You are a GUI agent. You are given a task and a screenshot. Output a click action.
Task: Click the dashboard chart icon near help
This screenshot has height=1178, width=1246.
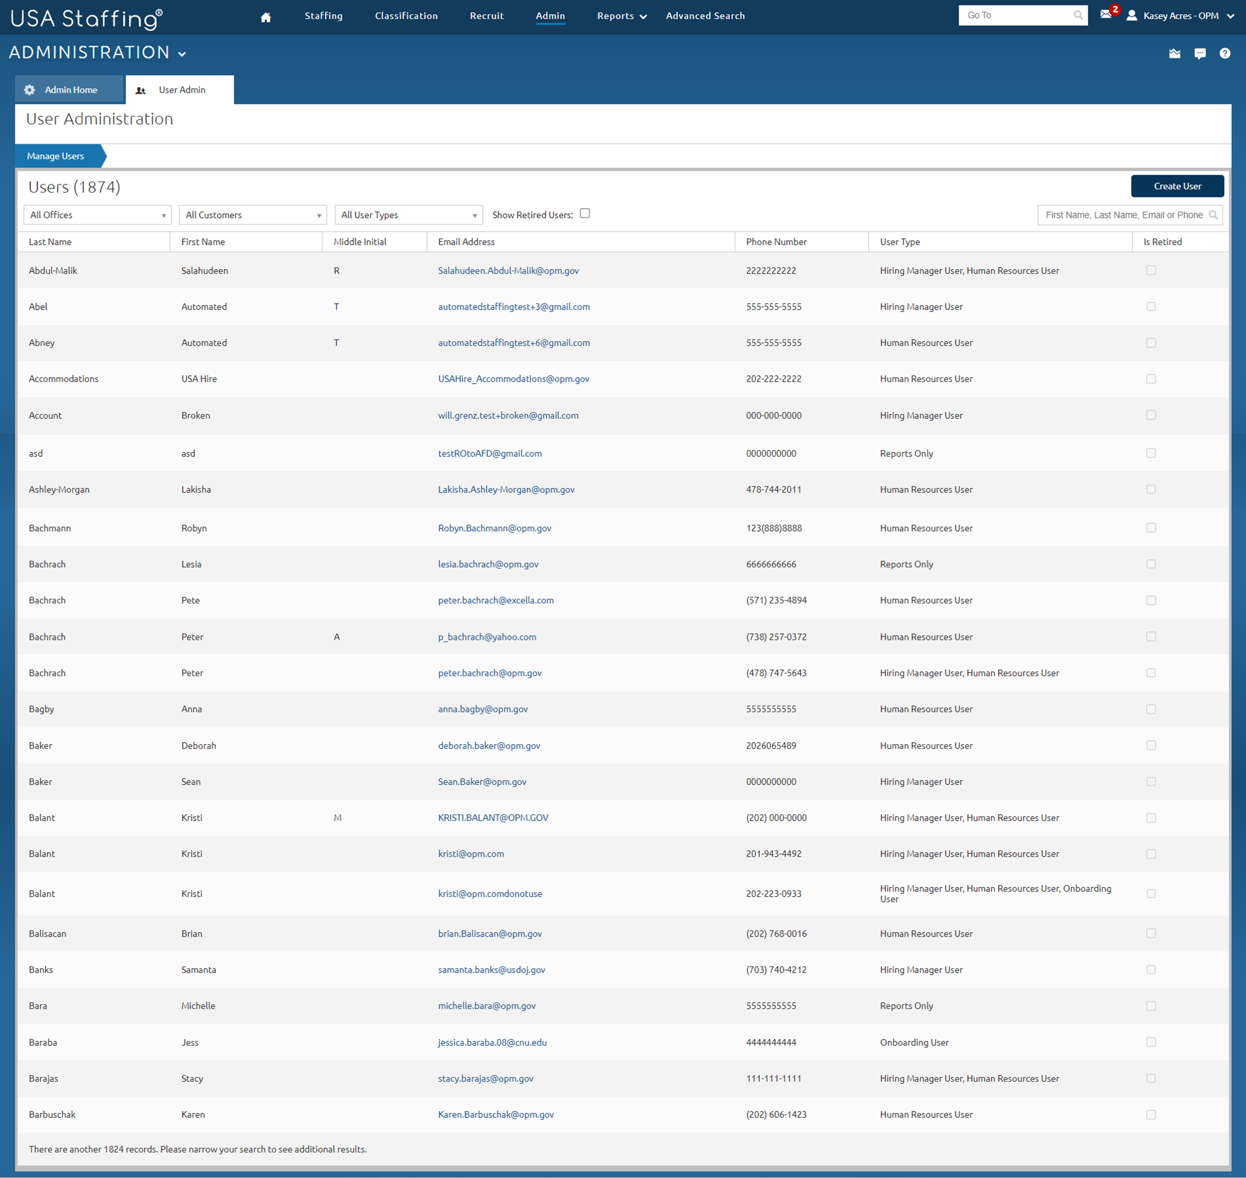1175,53
